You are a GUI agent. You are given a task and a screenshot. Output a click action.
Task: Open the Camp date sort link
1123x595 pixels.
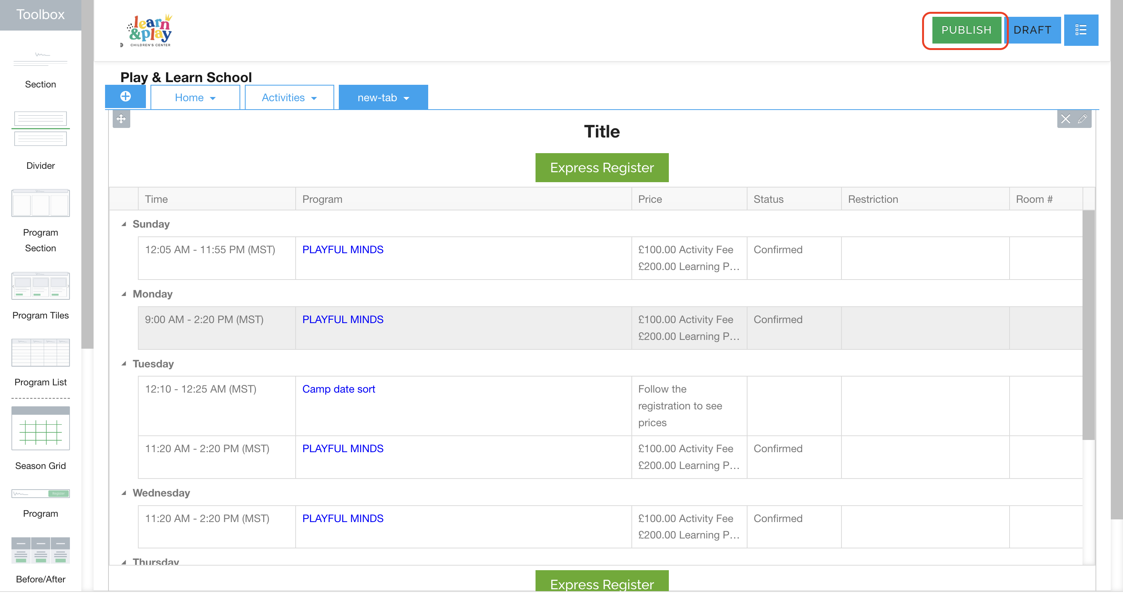(x=339, y=390)
